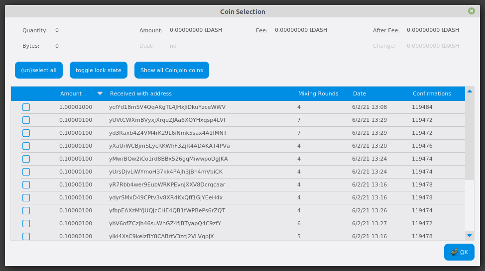Click the OK button

459,252
